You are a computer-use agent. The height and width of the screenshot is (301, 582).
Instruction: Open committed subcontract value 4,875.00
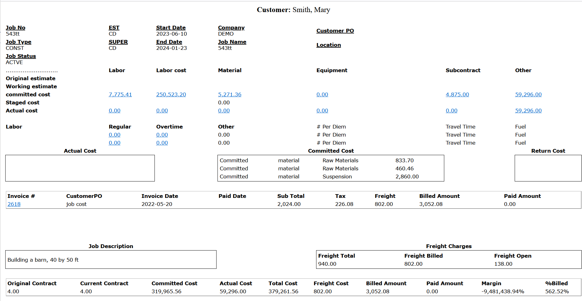tap(457, 94)
